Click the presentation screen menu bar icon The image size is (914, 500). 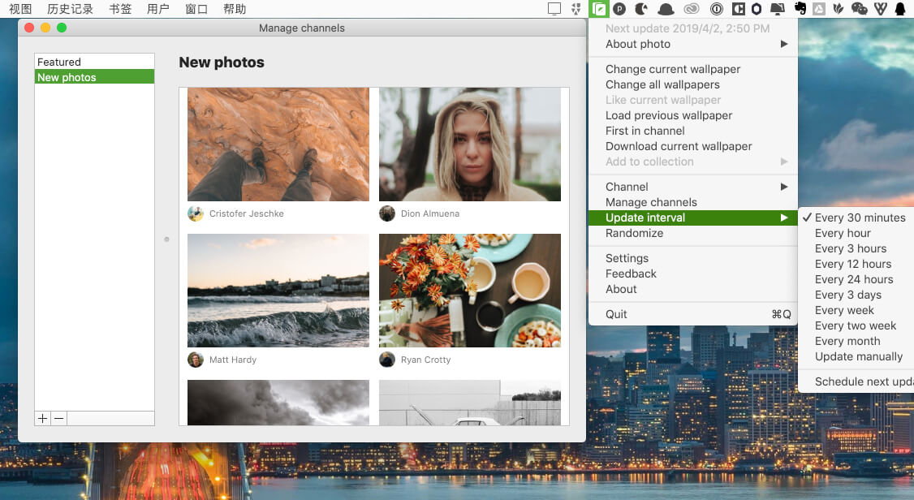778,9
